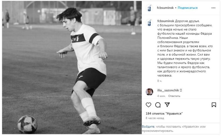The image size is (223, 136).
Task: Click the 8 часов назад timestamp
Action: [x=155, y=118]
